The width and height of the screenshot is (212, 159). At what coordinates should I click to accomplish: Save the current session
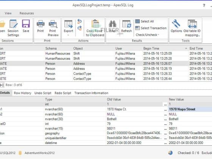(x=26, y=26)
